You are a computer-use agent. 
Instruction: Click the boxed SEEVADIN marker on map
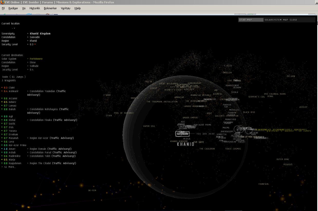182,134
